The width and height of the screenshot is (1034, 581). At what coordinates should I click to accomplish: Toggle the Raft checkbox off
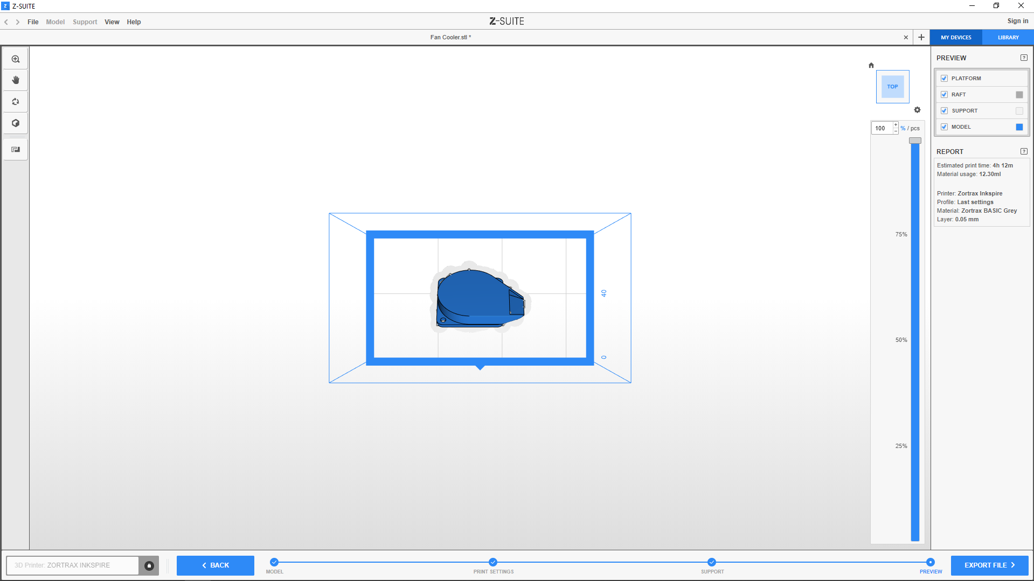[944, 95]
